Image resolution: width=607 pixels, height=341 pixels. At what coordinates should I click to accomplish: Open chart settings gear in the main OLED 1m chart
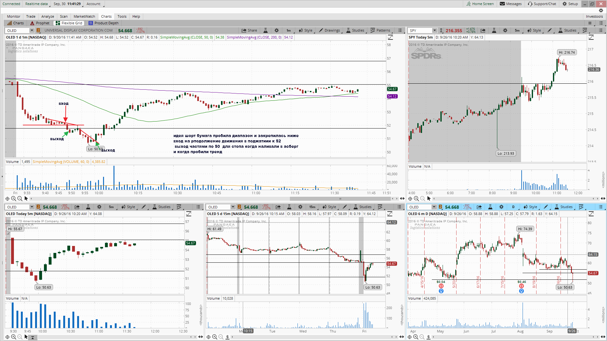(x=277, y=30)
